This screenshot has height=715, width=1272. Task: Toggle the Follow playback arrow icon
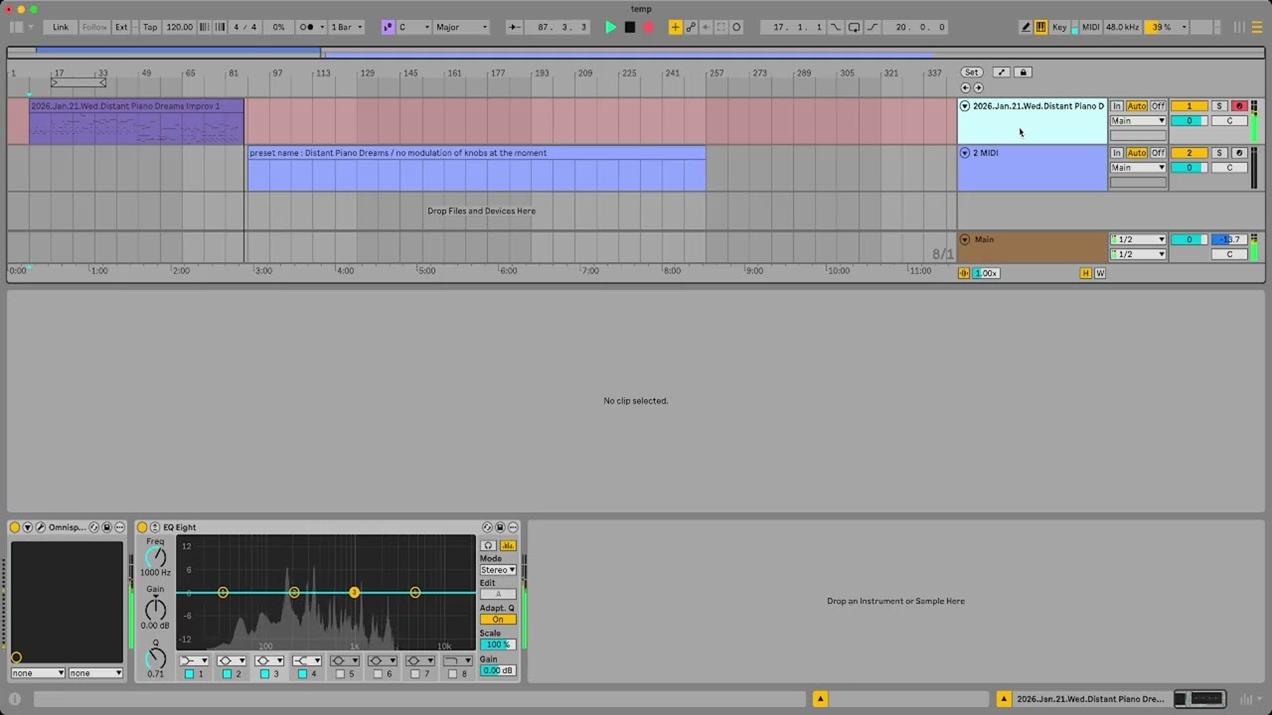click(515, 27)
